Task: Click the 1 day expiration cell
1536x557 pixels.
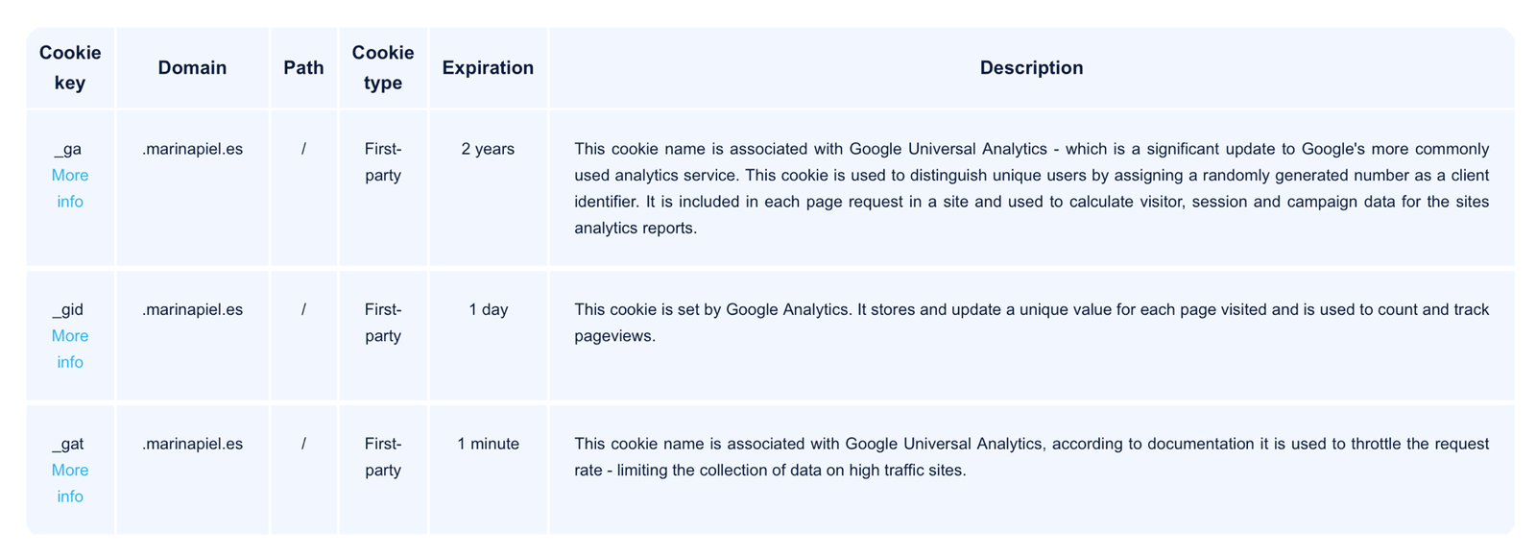Action: [488, 309]
